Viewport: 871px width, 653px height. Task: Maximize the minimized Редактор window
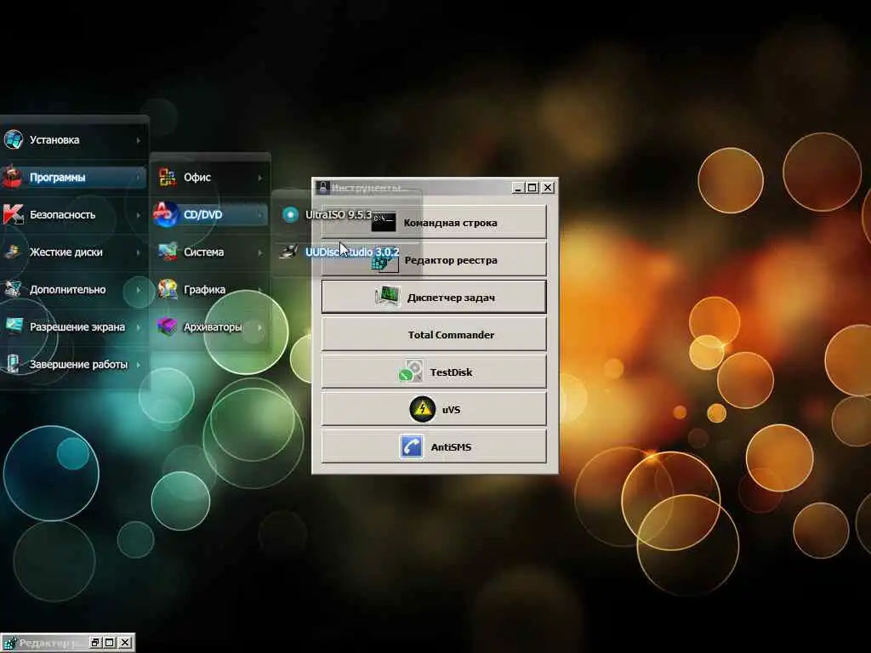click(x=110, y=643)
